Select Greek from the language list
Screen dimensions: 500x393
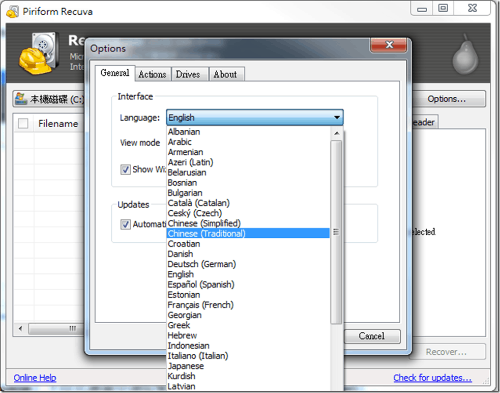(248, 325)
